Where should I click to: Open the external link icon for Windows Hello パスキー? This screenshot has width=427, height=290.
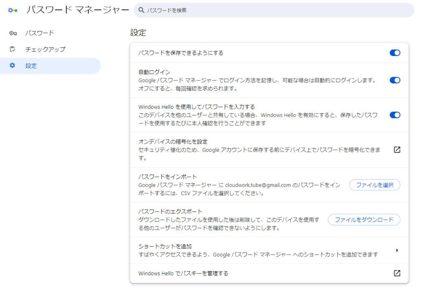(x=397, y=273)
